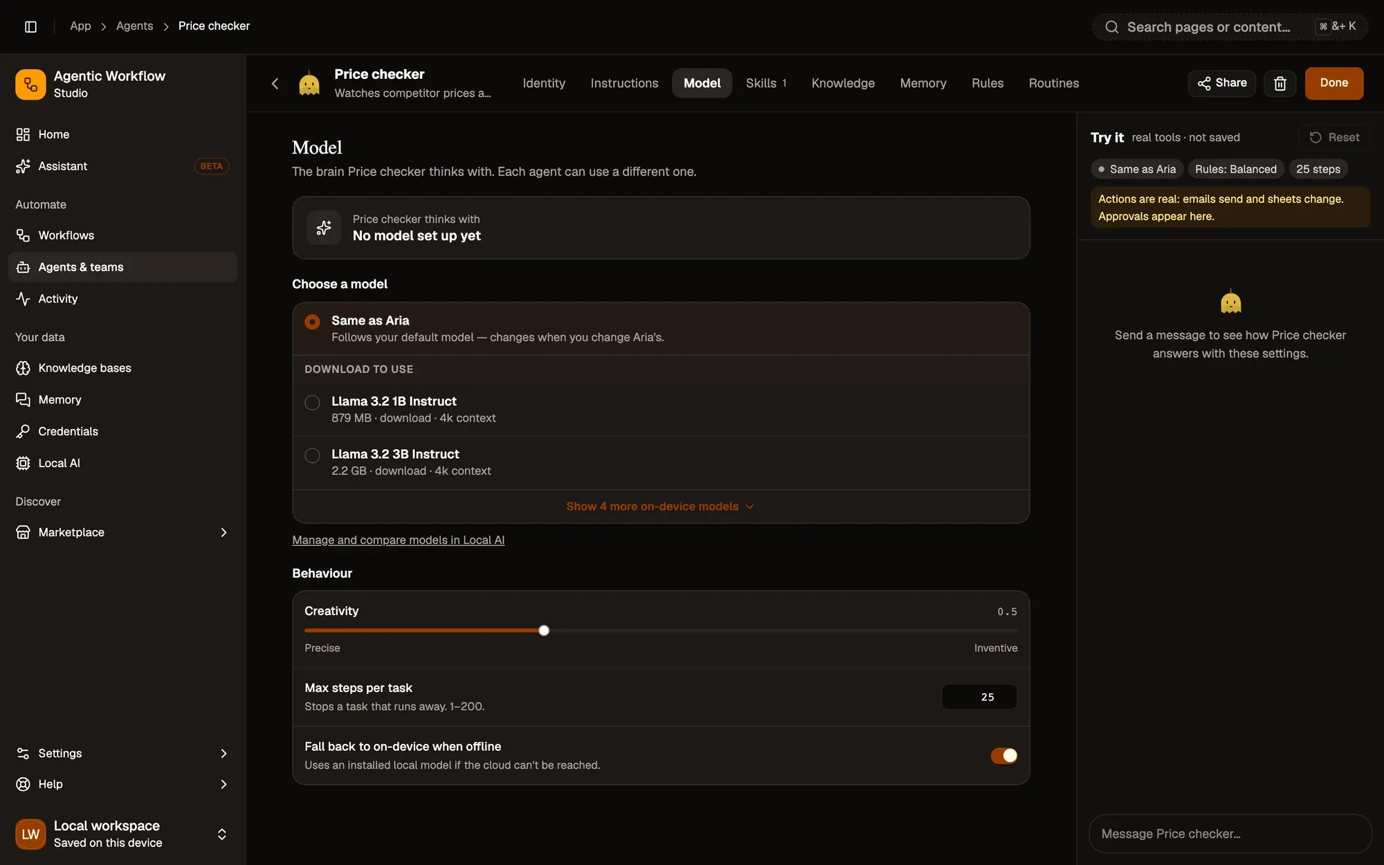Expand the Marketplace chevron
This screenshot has width=1384, height=865.
(223, 532)
